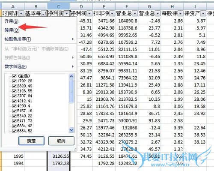Select column H header letter
This screenshot has height=171, width=214.
172,6
